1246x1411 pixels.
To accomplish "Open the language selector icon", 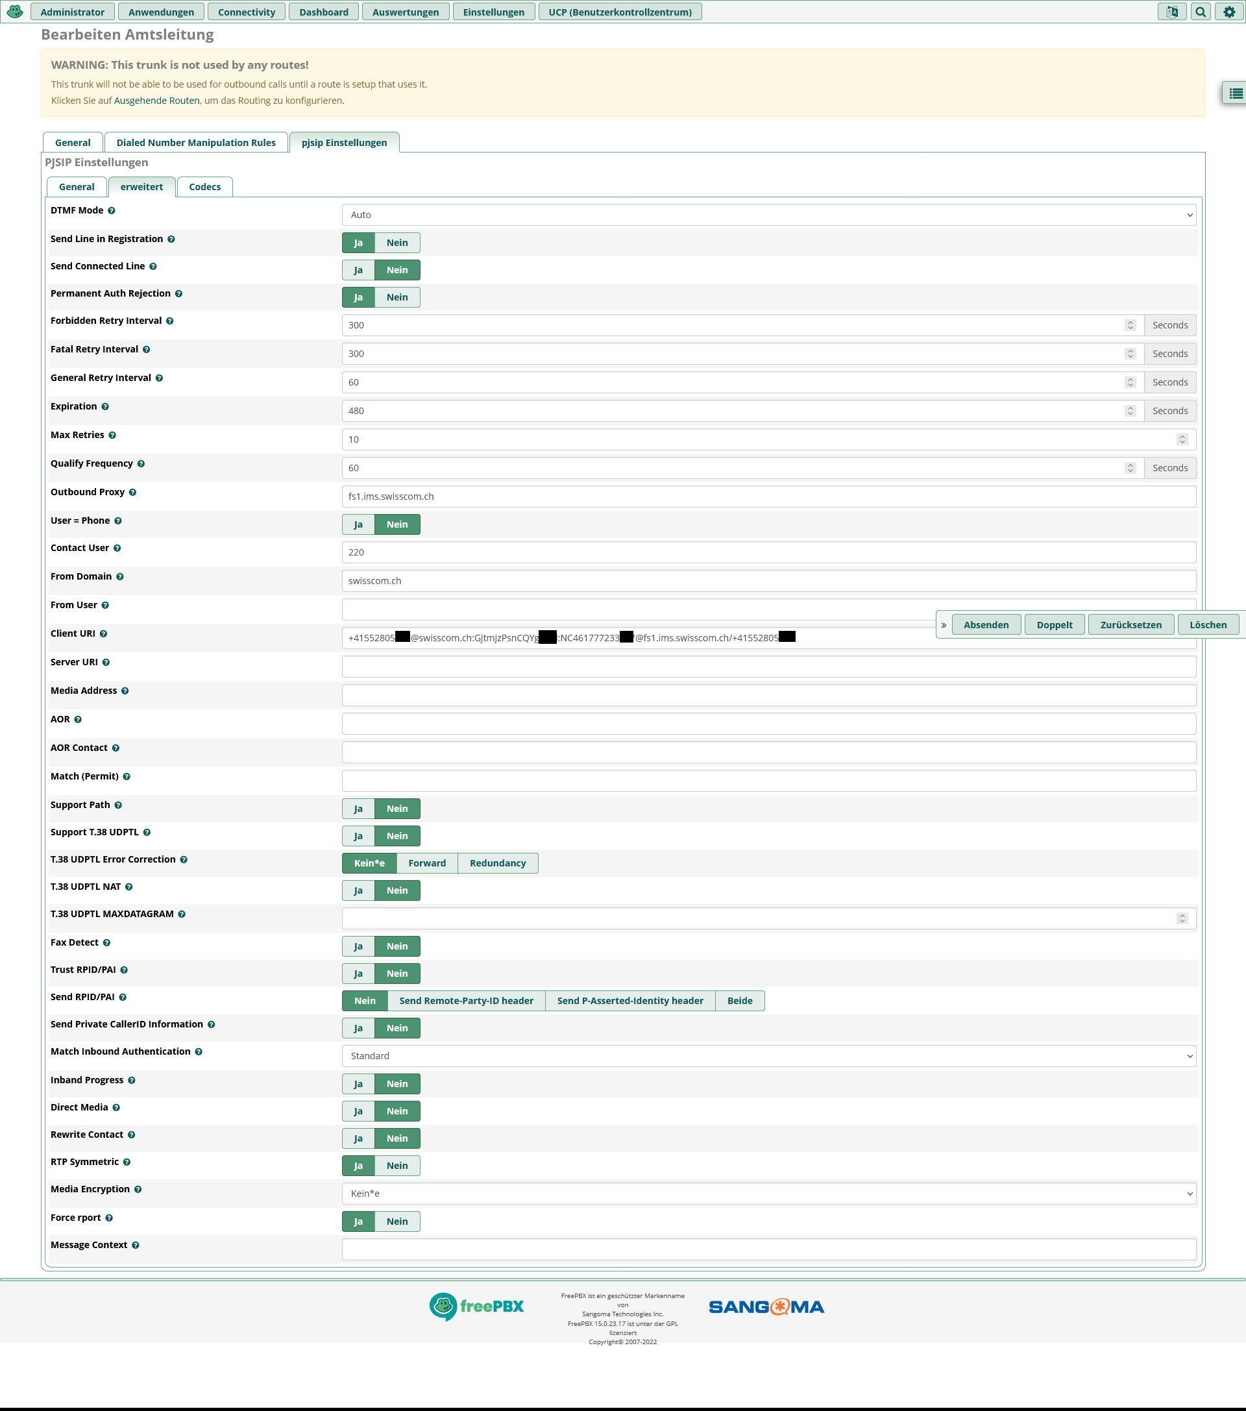I will tap(1171, 12).
